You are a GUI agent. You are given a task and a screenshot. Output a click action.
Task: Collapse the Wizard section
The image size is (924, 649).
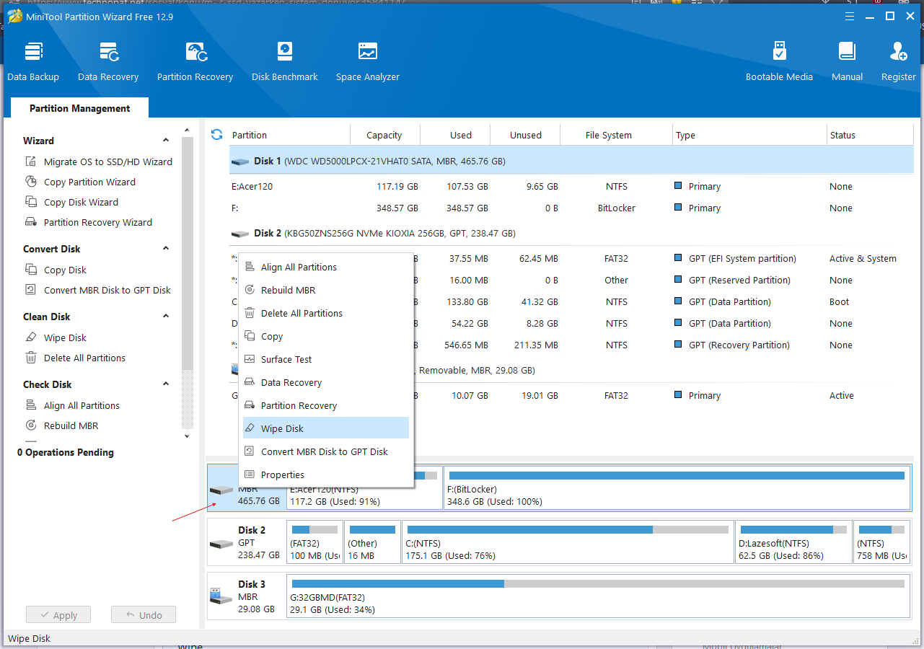[166, 141]
